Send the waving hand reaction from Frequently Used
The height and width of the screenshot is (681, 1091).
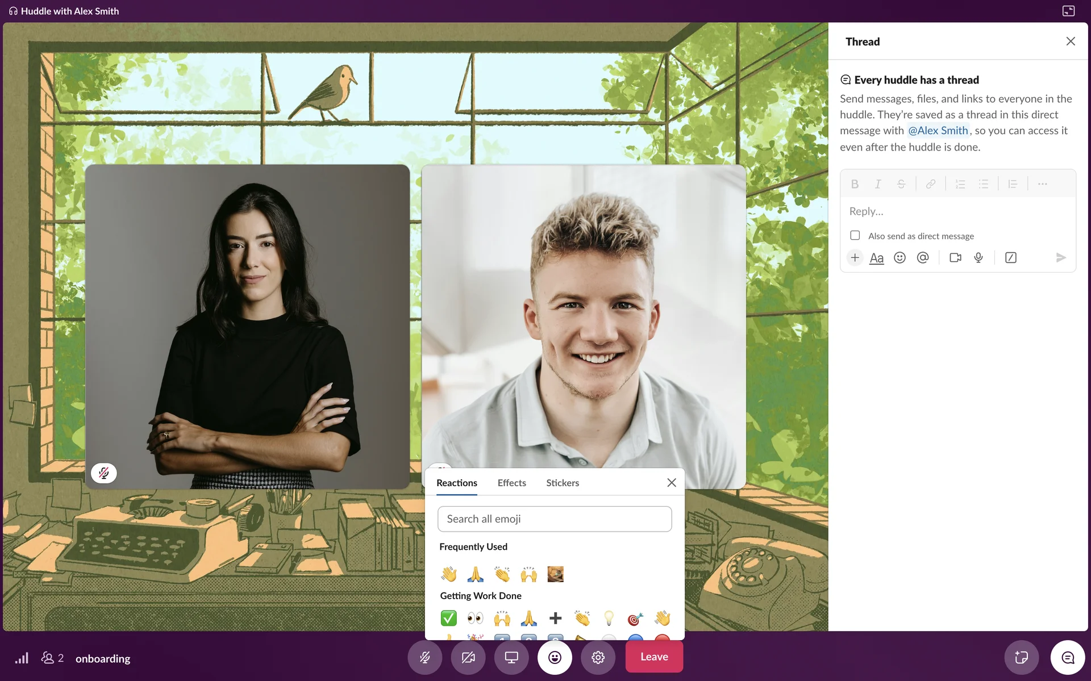(x=449, y=574)
